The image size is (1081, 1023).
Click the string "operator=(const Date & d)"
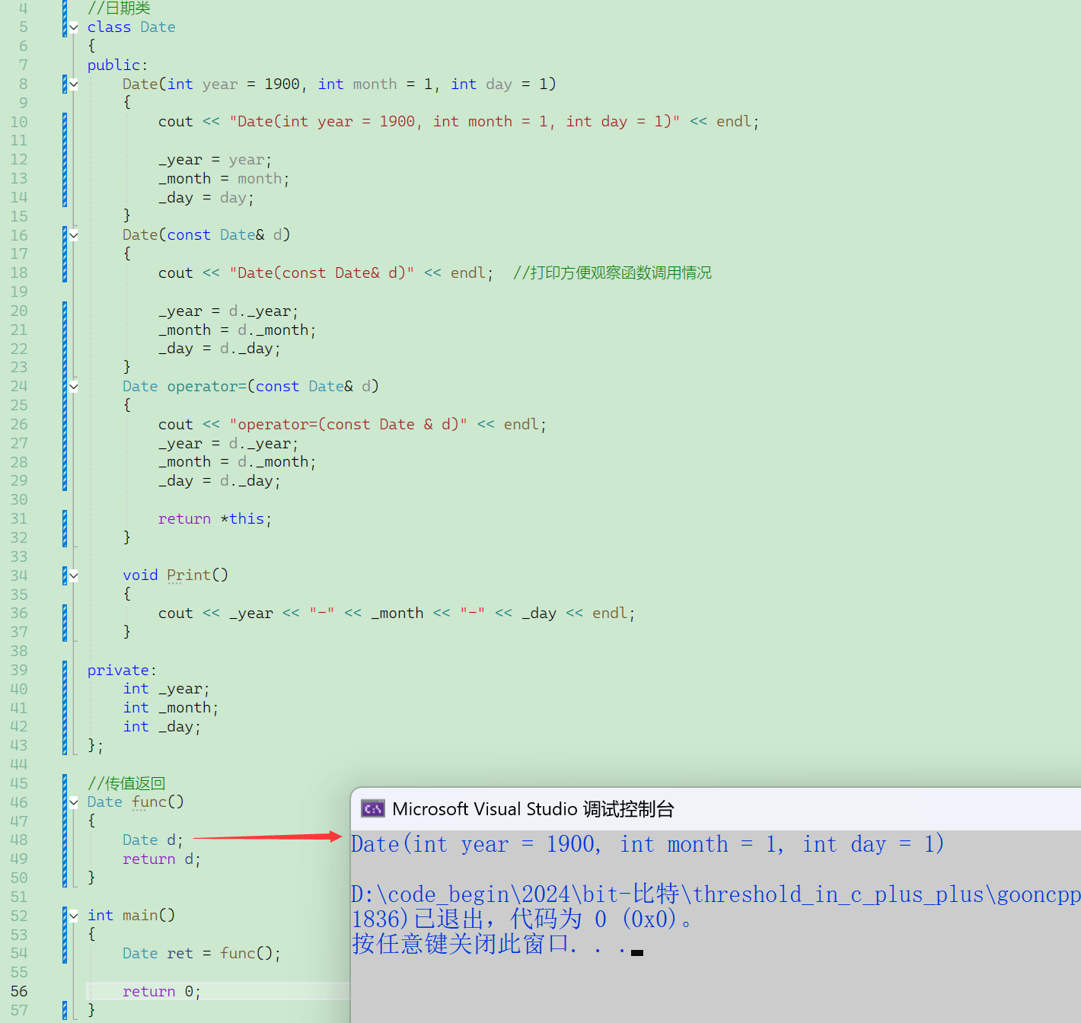click(x=349, y=425)
